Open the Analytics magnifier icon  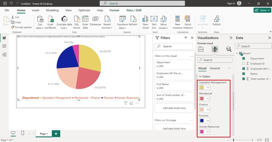pyautogui.click(x=229, y=49)
